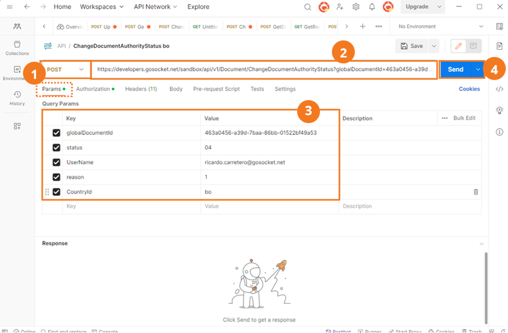Expand the Upgrade button's dropdown arrow
The height and width of the screenshot is (333, 508).
coord(439,7)
